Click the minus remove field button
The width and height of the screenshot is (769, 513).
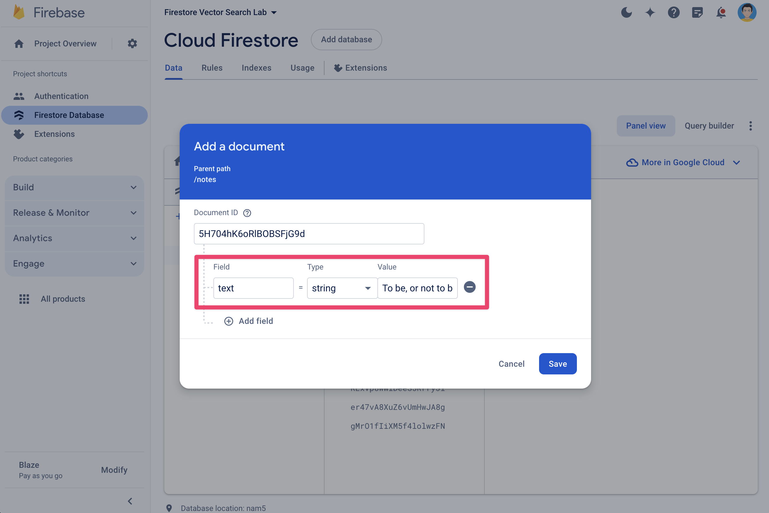pyautogui.click(x=469, y=288)
